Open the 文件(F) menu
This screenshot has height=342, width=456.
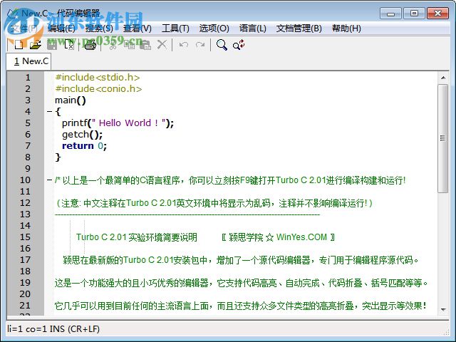pyautogui.click(x=24, y=28)
